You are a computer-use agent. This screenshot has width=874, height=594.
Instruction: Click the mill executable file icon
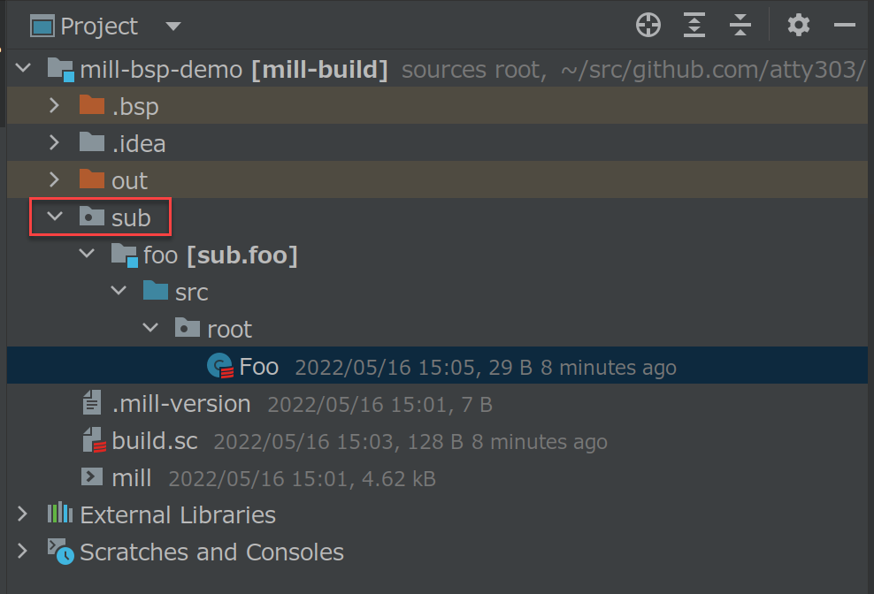tap(93, 477)
